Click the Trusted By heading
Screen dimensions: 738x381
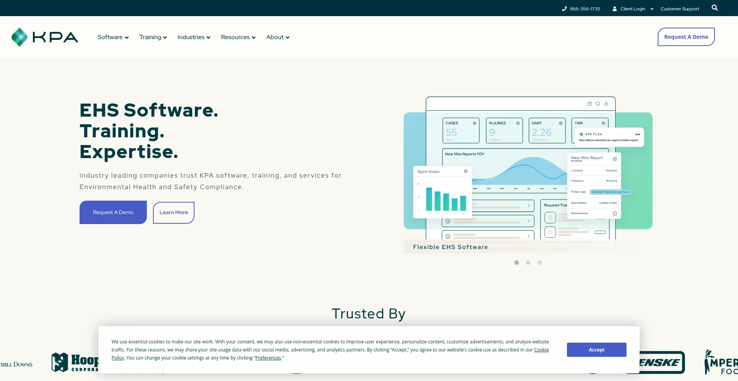pyautogui.click(x=369, y=313)
